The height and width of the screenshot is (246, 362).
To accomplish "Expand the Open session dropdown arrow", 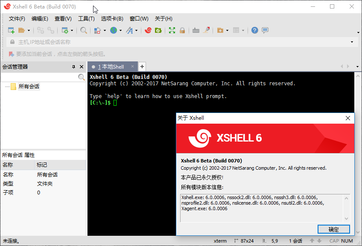I will pos(29,30).
